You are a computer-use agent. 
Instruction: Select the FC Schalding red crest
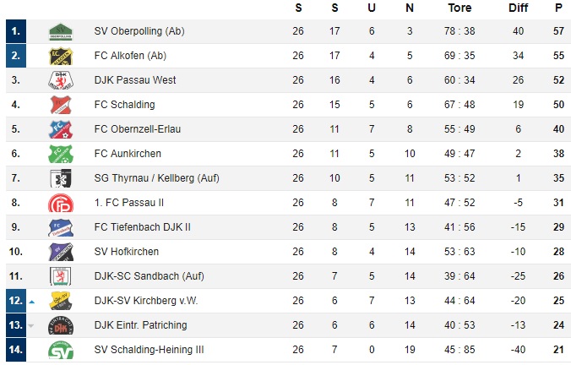61,105
